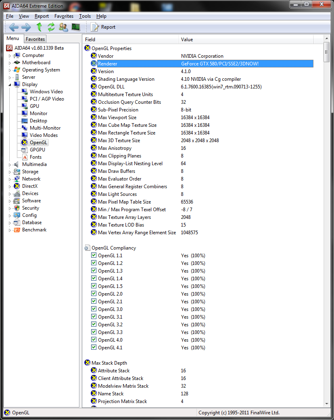Open the users icon in the toolbar
Image resolution: width=334 pixels, height=420 pixels.
coord(63,27)
